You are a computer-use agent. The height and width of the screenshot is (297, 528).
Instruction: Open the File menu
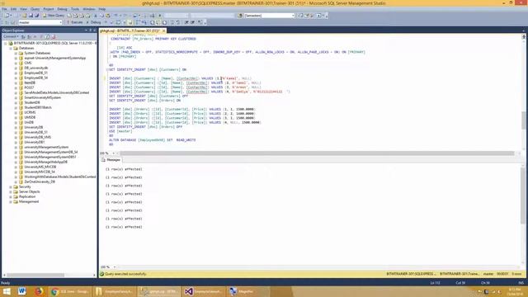[x=5, y=9]
